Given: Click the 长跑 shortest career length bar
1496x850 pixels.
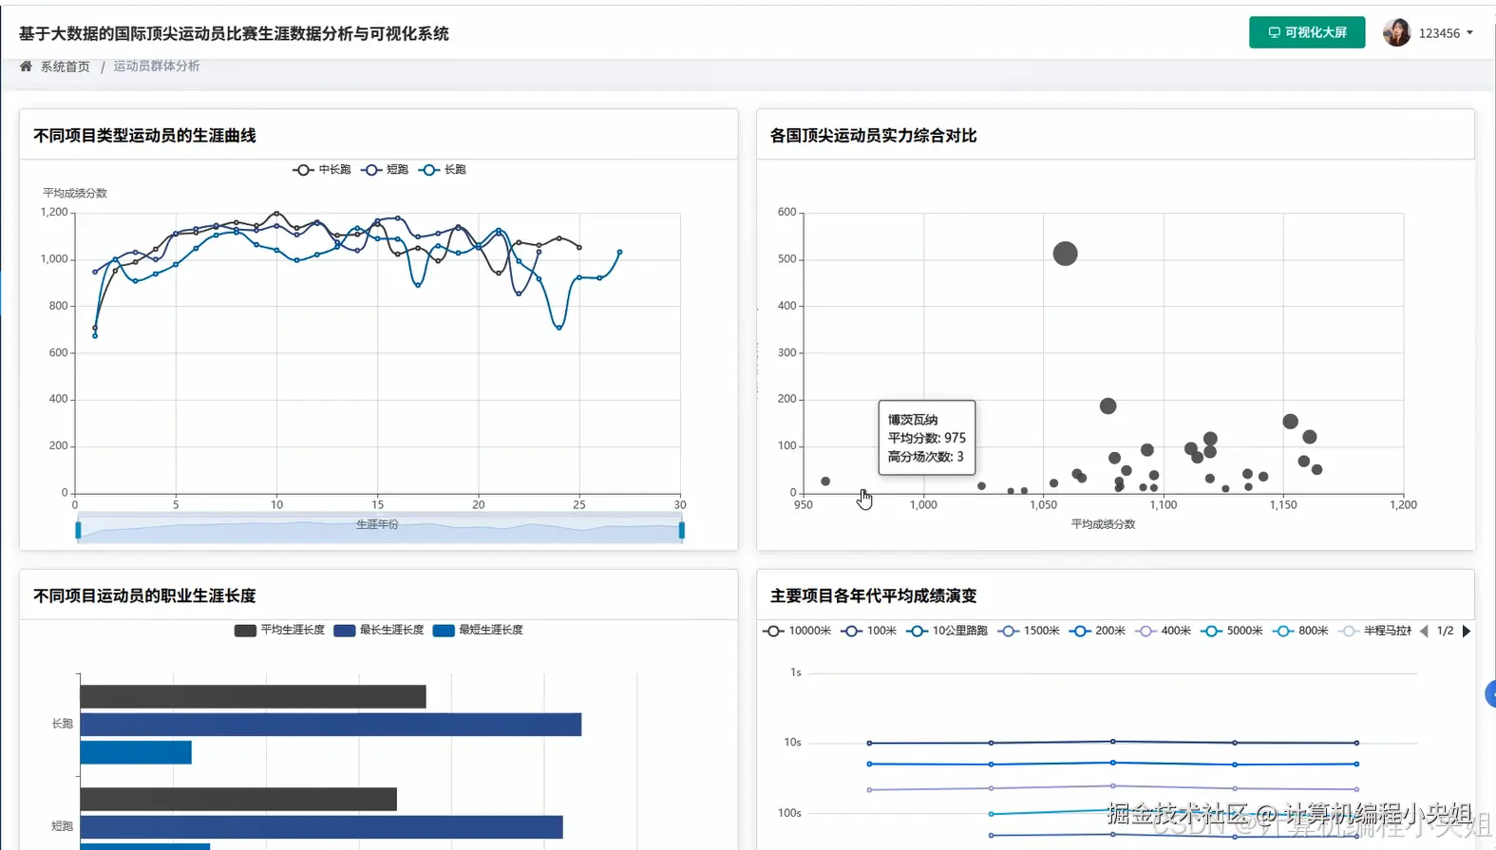Looking at the screenshot, I should pos(136,752).
